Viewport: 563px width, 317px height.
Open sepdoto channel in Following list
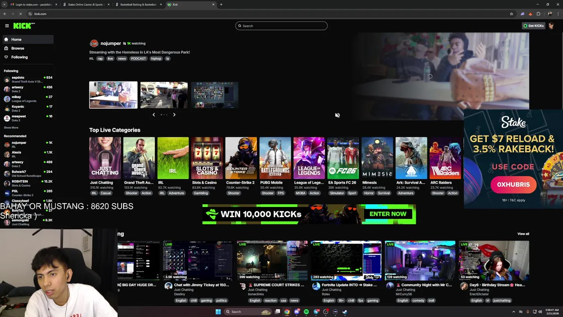point(27,79)
